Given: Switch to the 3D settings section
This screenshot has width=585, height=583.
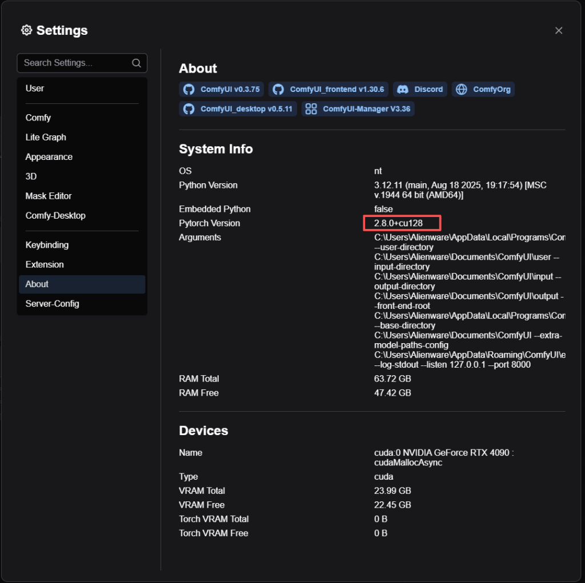Looking at the screenshot, I should tap(31, 176).
